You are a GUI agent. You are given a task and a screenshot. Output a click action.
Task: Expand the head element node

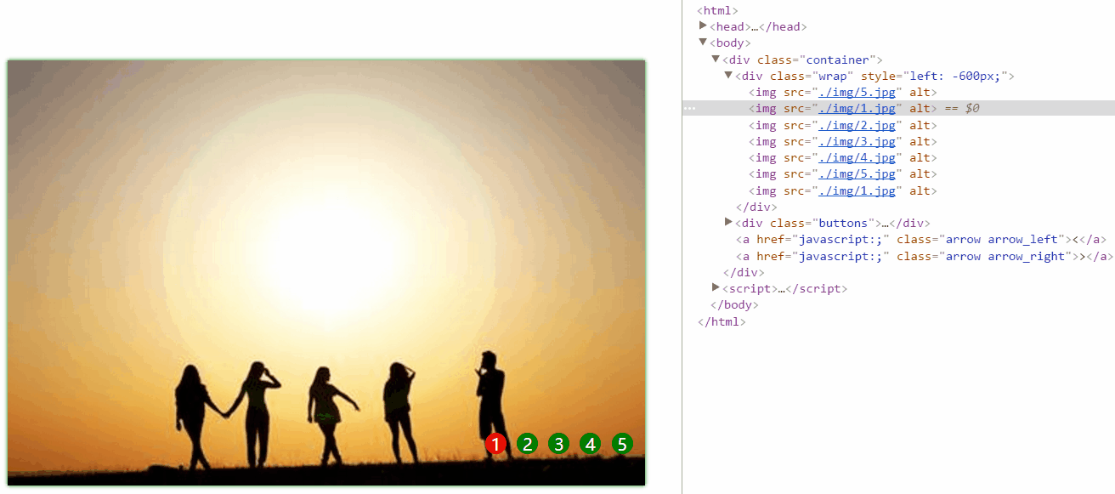[x=703, y=26]
